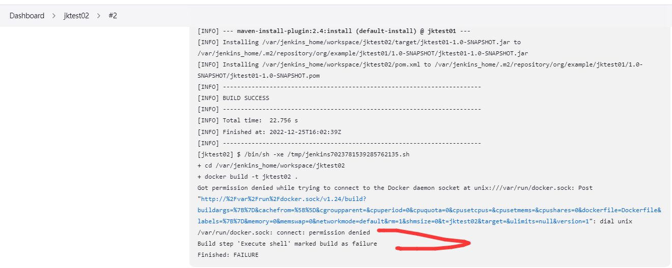Go to the jktest02 project breadcrumb
Screen dimensions: 672x268
click(76, 16)
